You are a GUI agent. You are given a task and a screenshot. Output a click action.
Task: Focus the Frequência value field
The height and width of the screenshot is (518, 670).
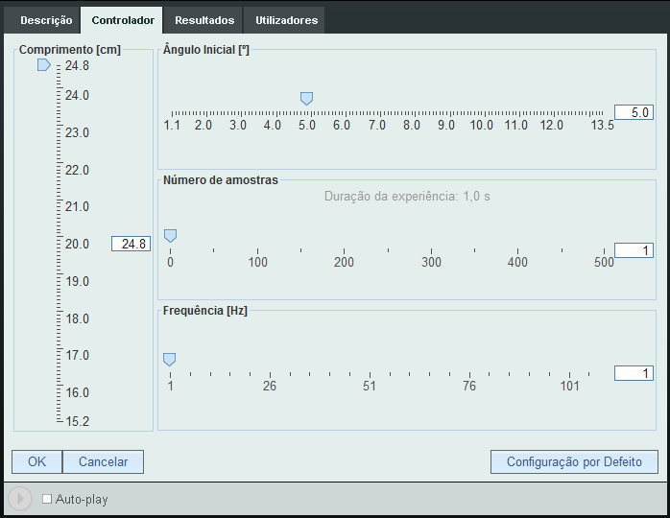pyautogui.click(x=634, y=373)
